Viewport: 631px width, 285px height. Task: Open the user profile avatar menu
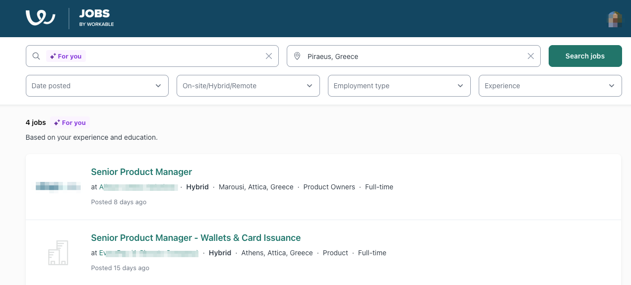click(x=615, y=19)
